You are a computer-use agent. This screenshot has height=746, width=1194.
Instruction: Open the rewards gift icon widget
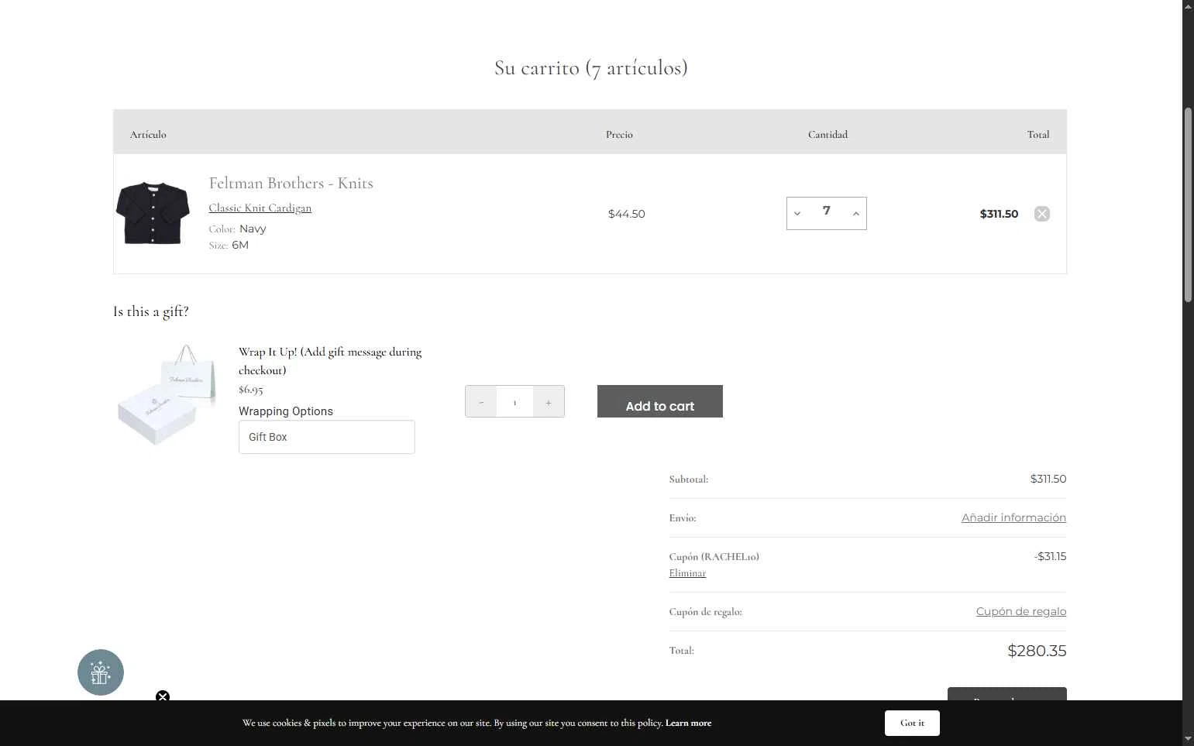click(x=101, y=672)
